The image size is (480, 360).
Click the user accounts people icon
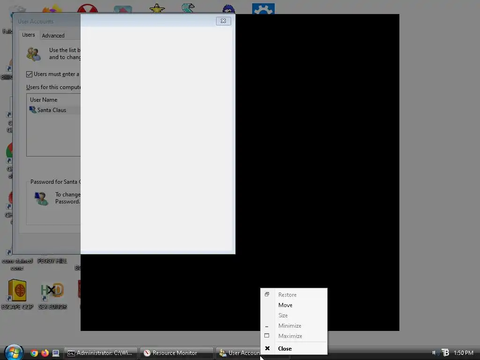pos(34,54)
